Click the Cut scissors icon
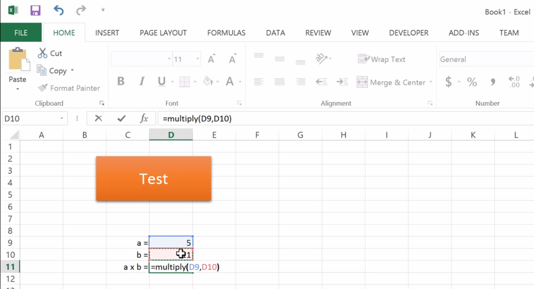 (43, 53)
